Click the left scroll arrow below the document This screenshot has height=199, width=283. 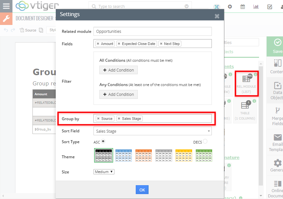click(x=3, y=196)
